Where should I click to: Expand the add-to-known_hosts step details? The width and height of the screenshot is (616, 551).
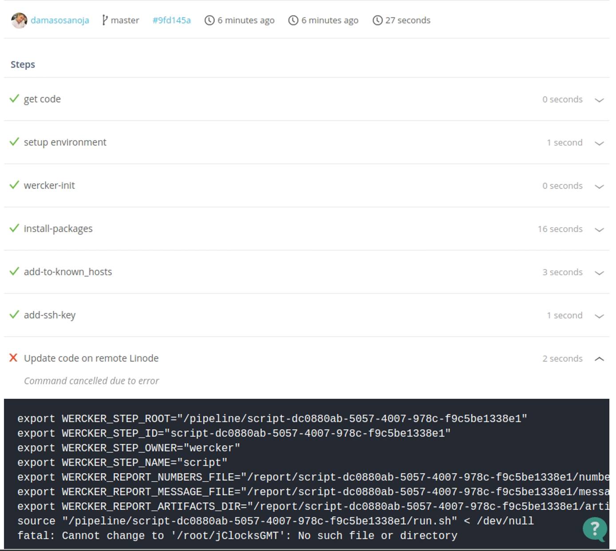[599, 272]
